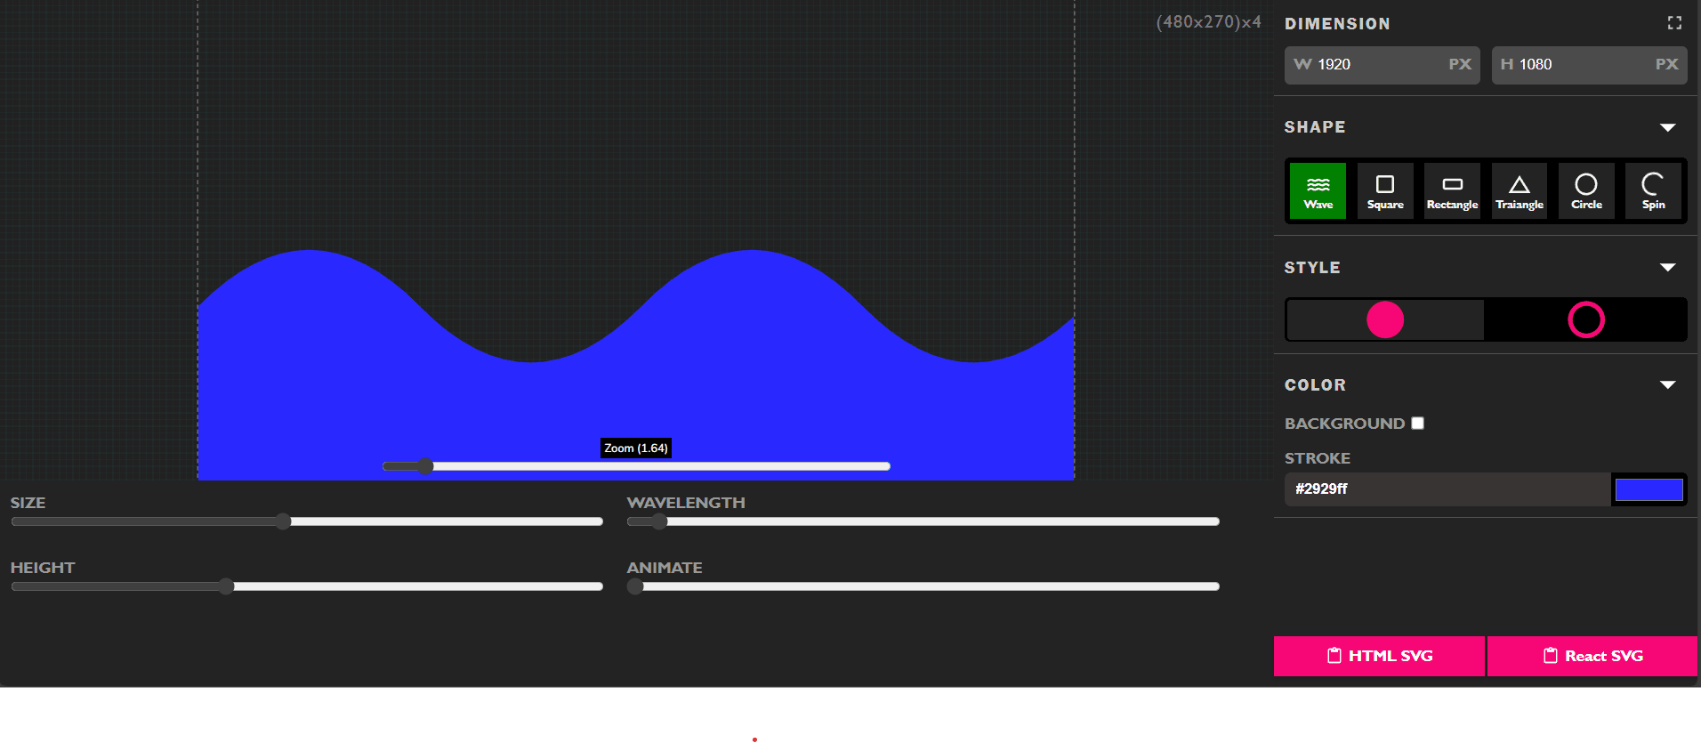The image size is (1701, 743).
Task: Collapse the Color section
Action: pos(1668,384)
